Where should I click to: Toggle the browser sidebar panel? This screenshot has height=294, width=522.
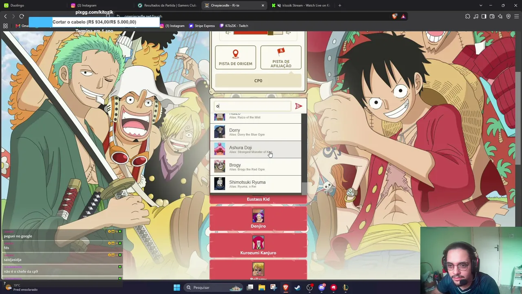[x=484, y=16]
